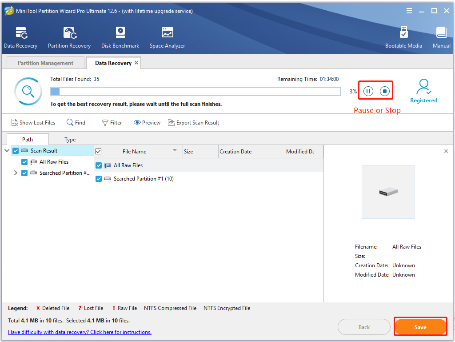Switch to Partition Management tab
Viewport: 455px width, 342px height.
pos(45,63)
